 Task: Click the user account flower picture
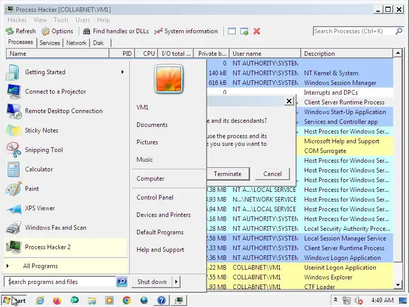pyautogui.click(x=169, y=79)
